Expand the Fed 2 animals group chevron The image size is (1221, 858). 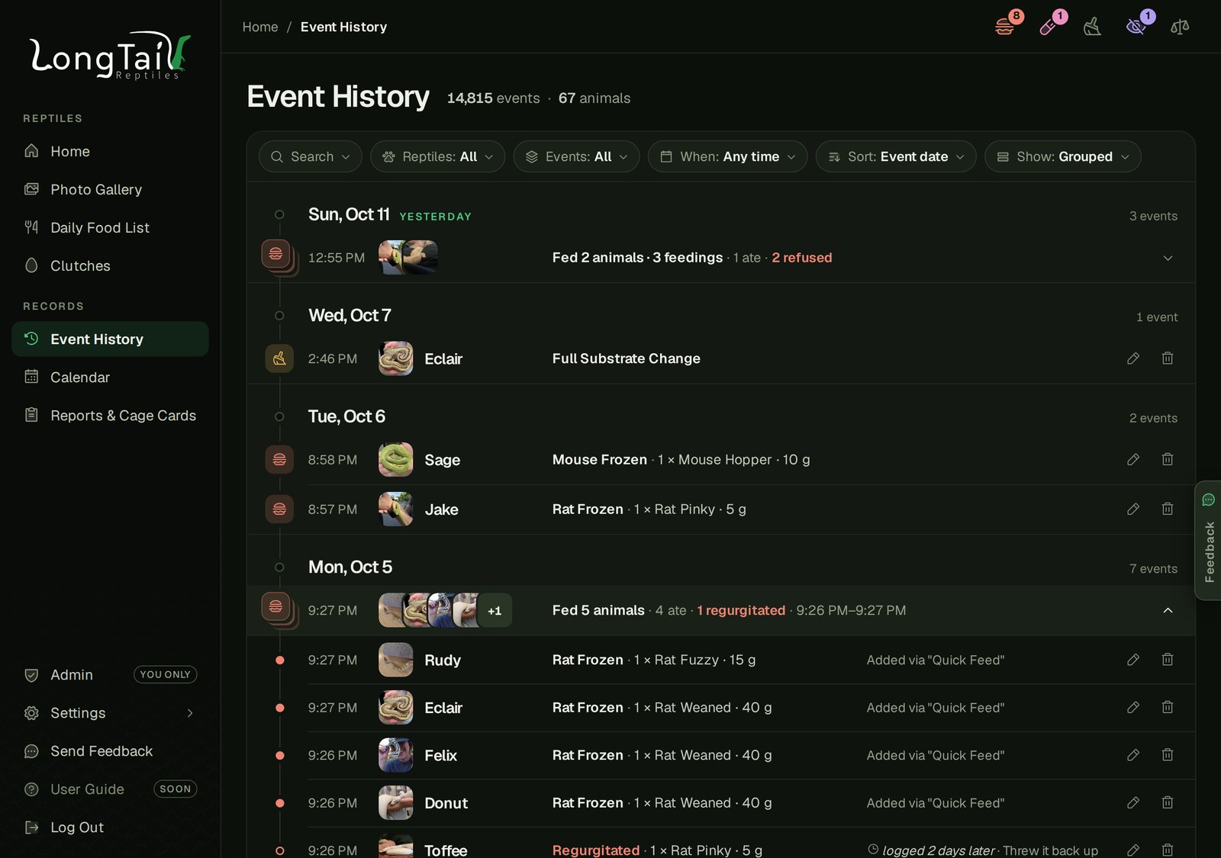click(1168, 258)
